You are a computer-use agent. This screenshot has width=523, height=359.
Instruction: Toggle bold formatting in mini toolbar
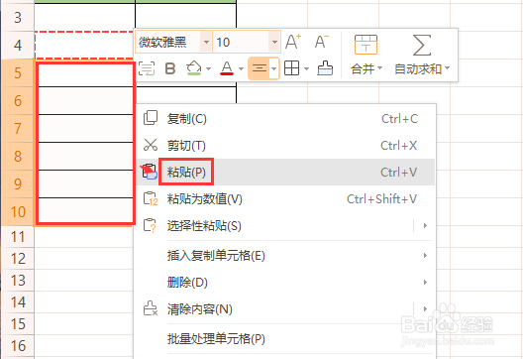point(170,68)
